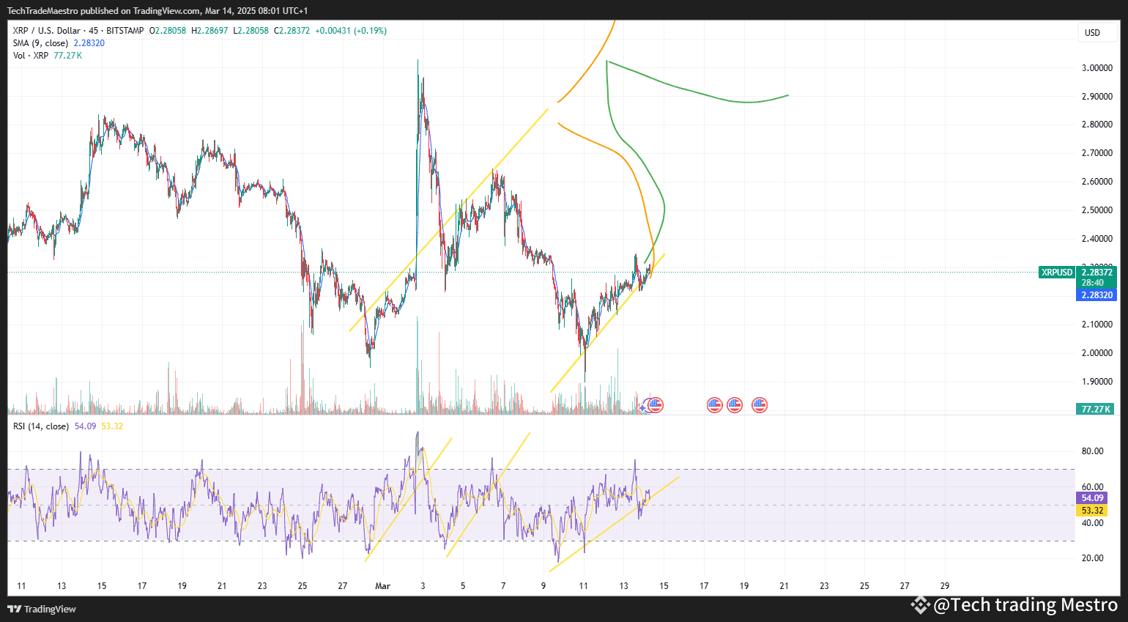The width and height of the screenshot is (1128, 622).
Task: Open the US flag economic event touching the sparkle icon
Action: pyautogui.click(x=656, y=404)
